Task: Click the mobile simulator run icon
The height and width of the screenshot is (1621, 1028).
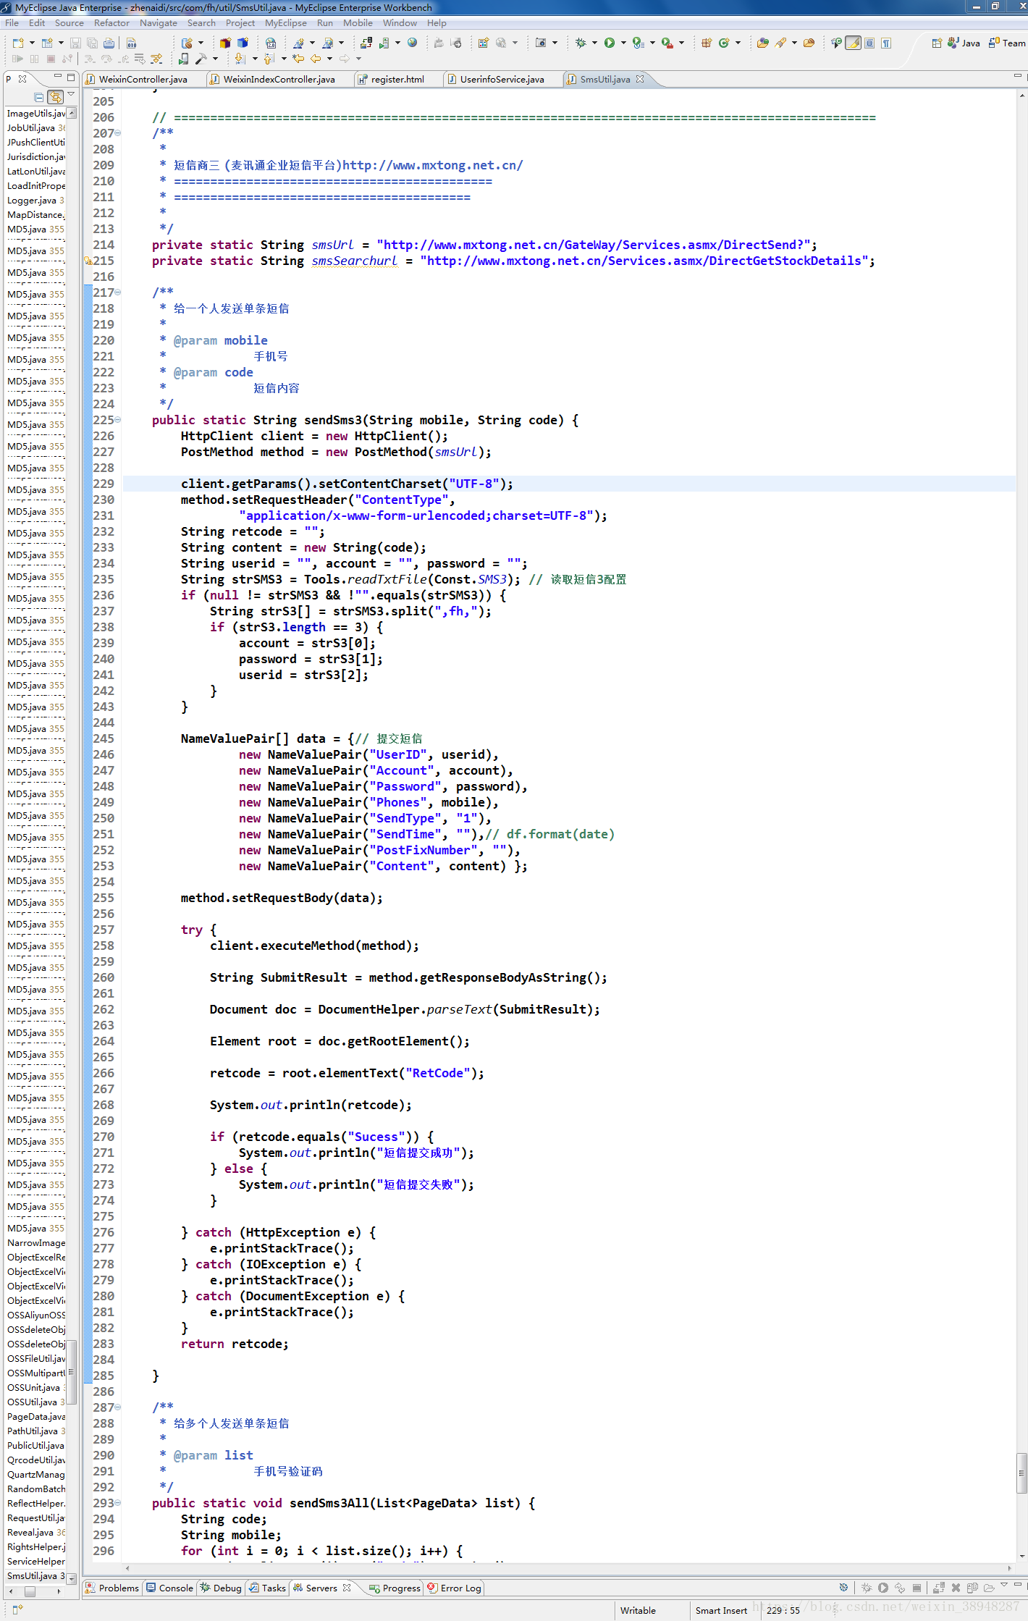Action: (184, 59)
